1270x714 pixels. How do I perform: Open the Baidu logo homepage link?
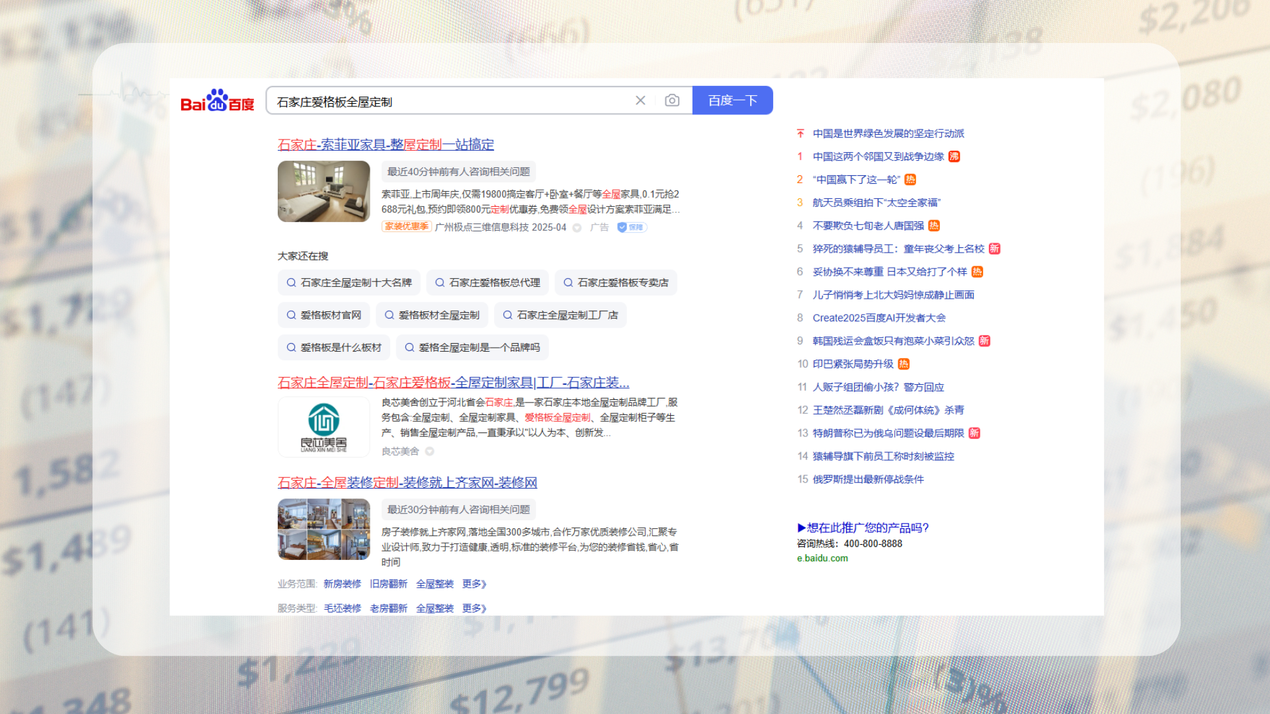[x=217, y=100]
